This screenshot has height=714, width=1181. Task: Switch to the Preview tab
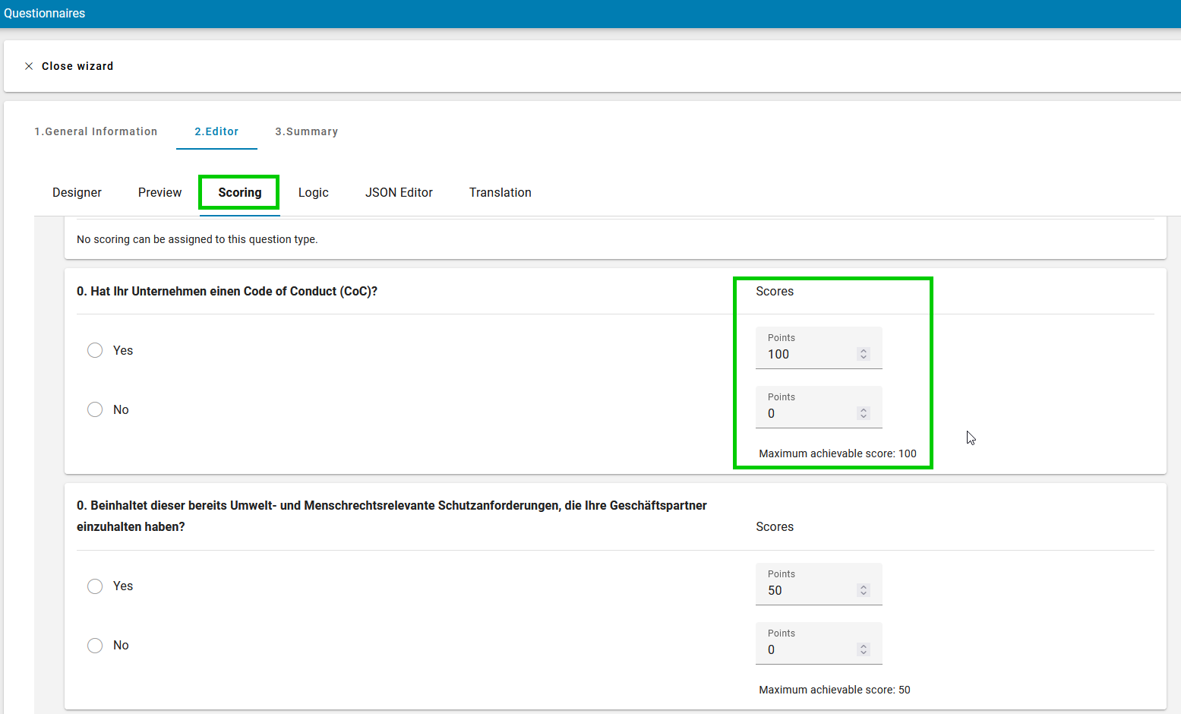pos(159,193)
